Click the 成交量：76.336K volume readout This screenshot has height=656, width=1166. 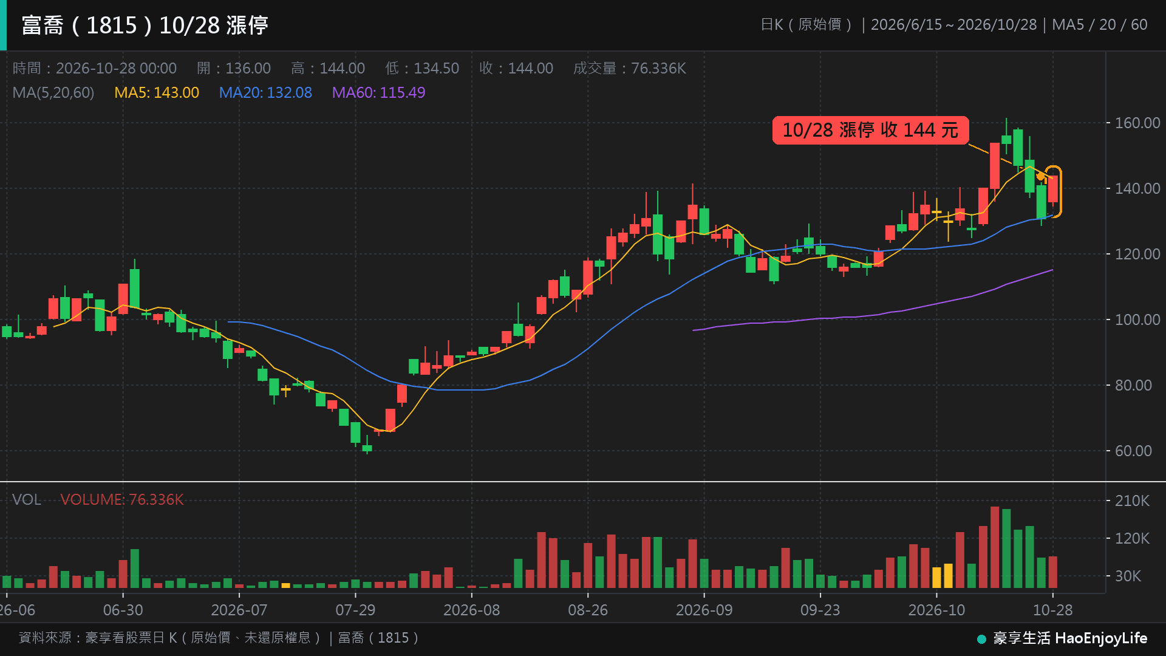[630, 68]
